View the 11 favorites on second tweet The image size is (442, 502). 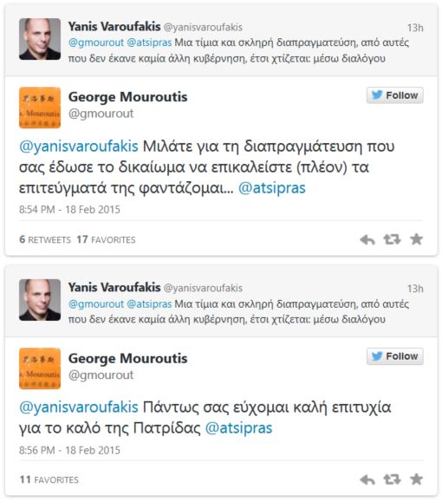tap(49, 479)
